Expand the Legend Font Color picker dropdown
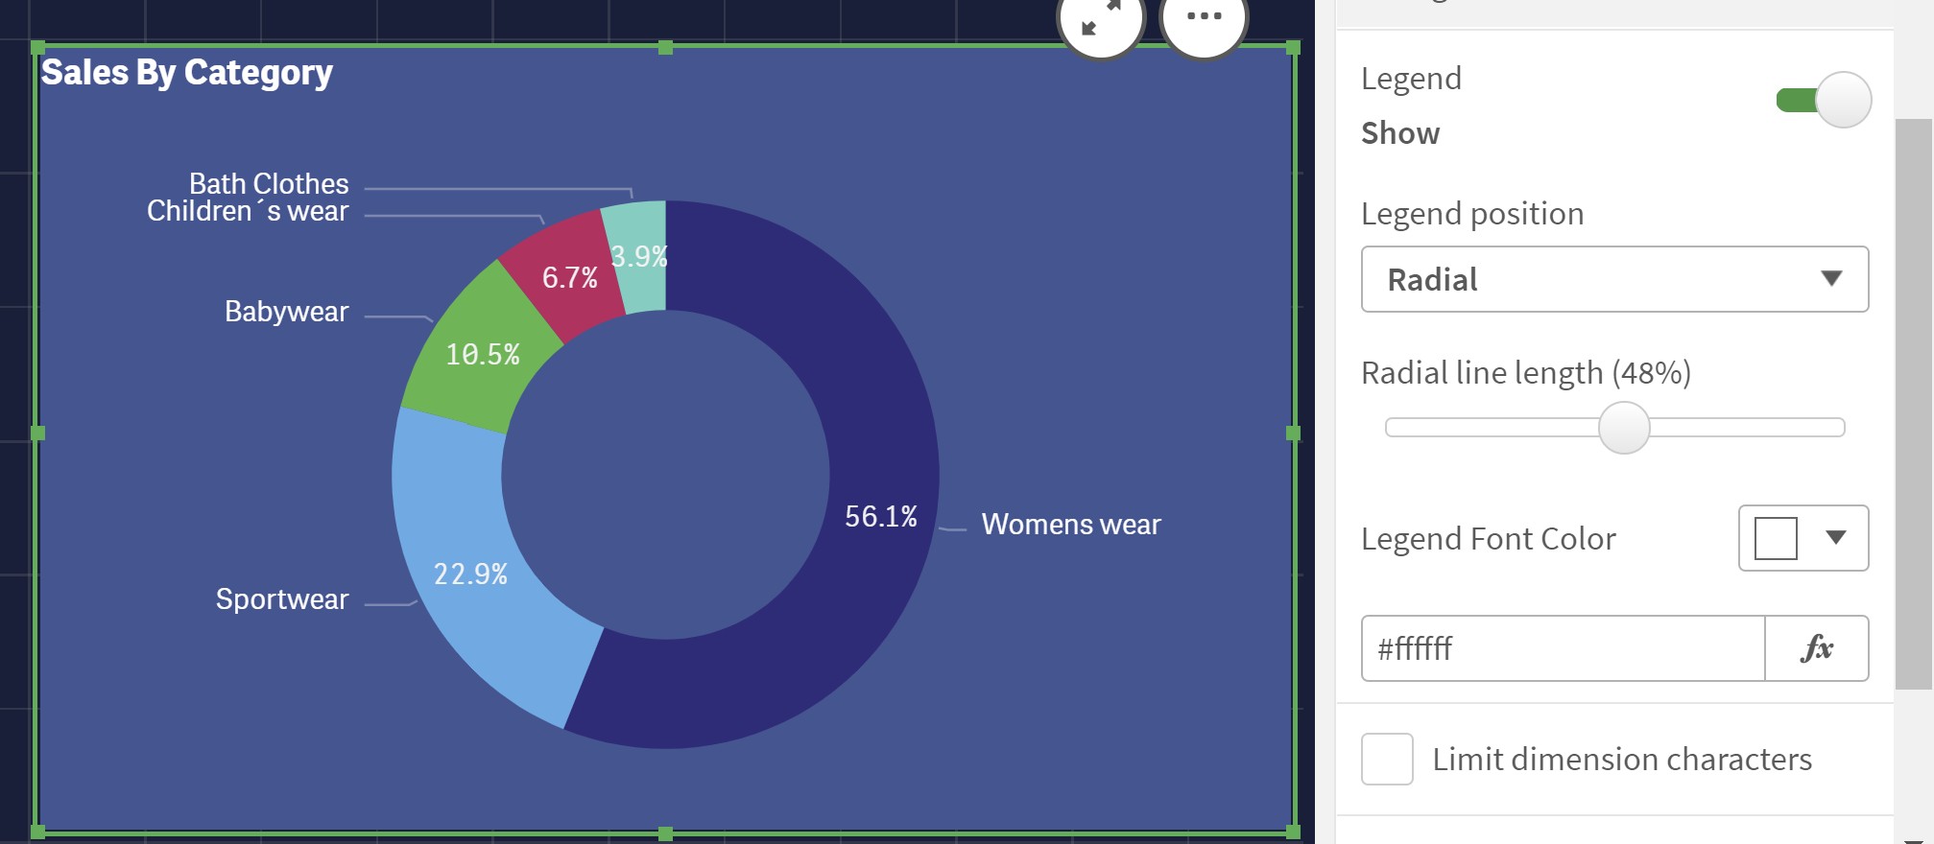 [x=1803, y=538]
